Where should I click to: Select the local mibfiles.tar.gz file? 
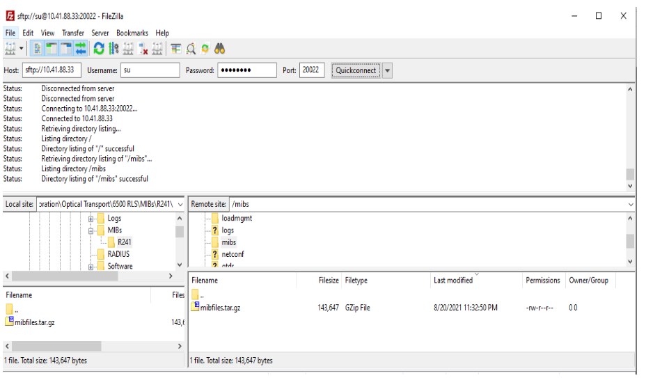click(x=35, y=322)
